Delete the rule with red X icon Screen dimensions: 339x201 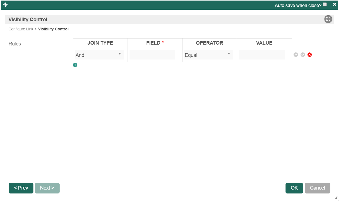tap(309, 55)
